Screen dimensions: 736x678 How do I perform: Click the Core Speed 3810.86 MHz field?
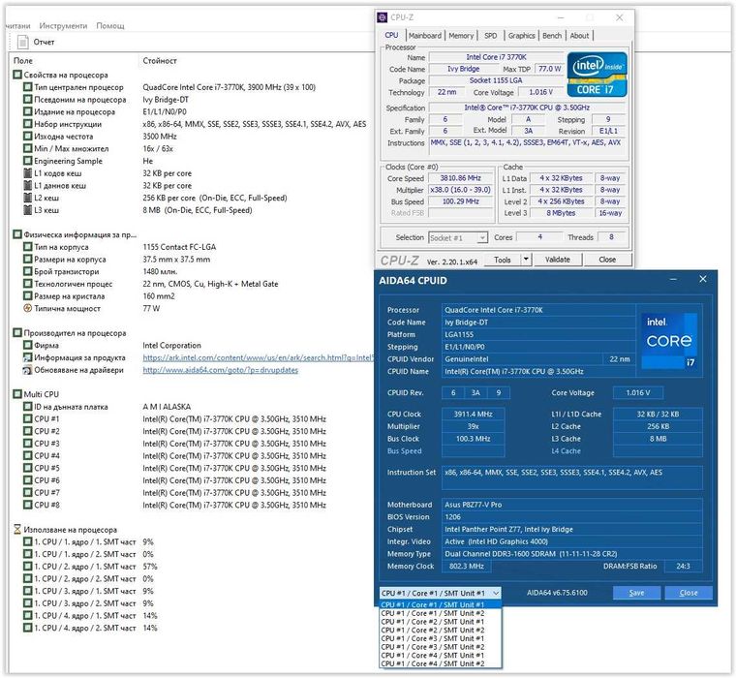460,178
